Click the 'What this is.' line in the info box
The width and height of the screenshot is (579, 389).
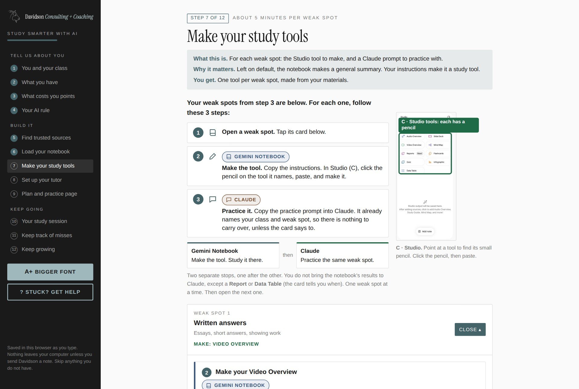click(x=318, y=59)
